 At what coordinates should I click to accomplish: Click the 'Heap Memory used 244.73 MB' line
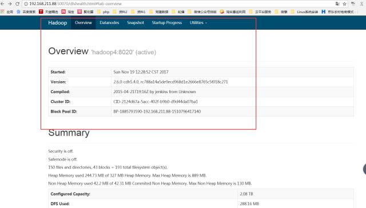pos(128,175)
